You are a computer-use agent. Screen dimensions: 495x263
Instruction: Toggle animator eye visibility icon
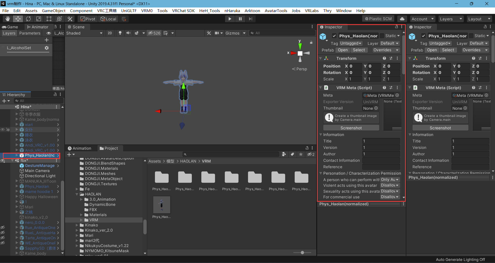click(48, 33)
